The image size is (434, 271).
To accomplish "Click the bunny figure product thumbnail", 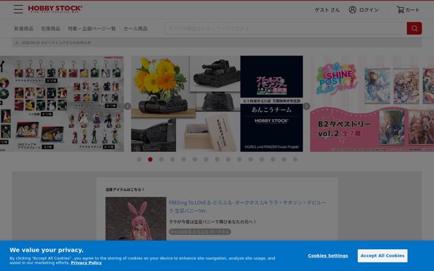I will [x=136, y=219].
